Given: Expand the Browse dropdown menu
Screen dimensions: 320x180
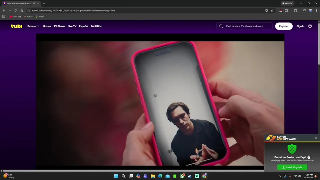Looking at the screenshot, I should (33, 26).
